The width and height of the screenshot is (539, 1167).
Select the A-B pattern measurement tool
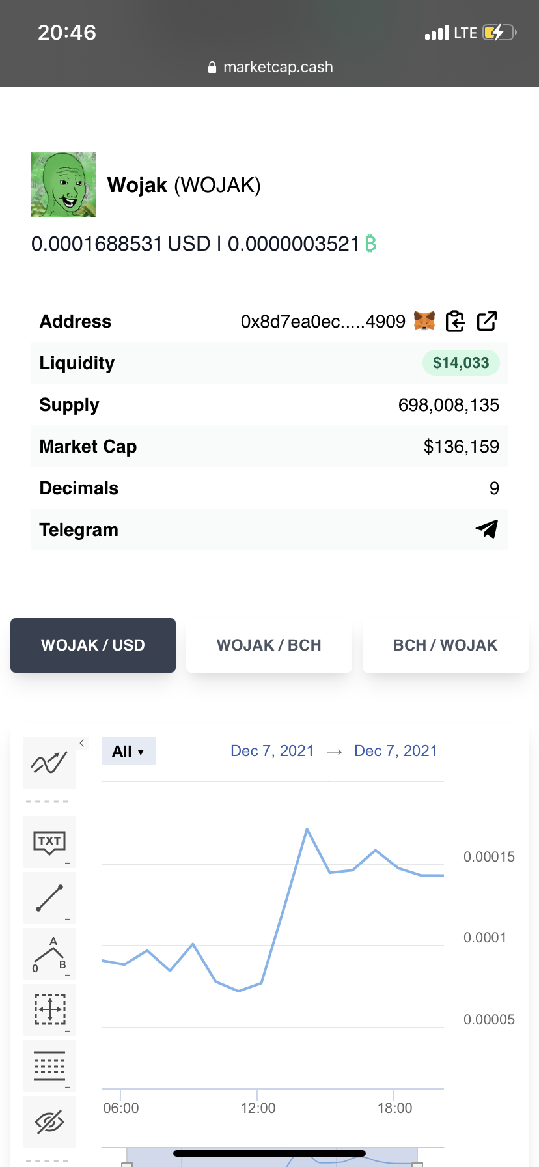pyautogui.click(x=49, y=954)
